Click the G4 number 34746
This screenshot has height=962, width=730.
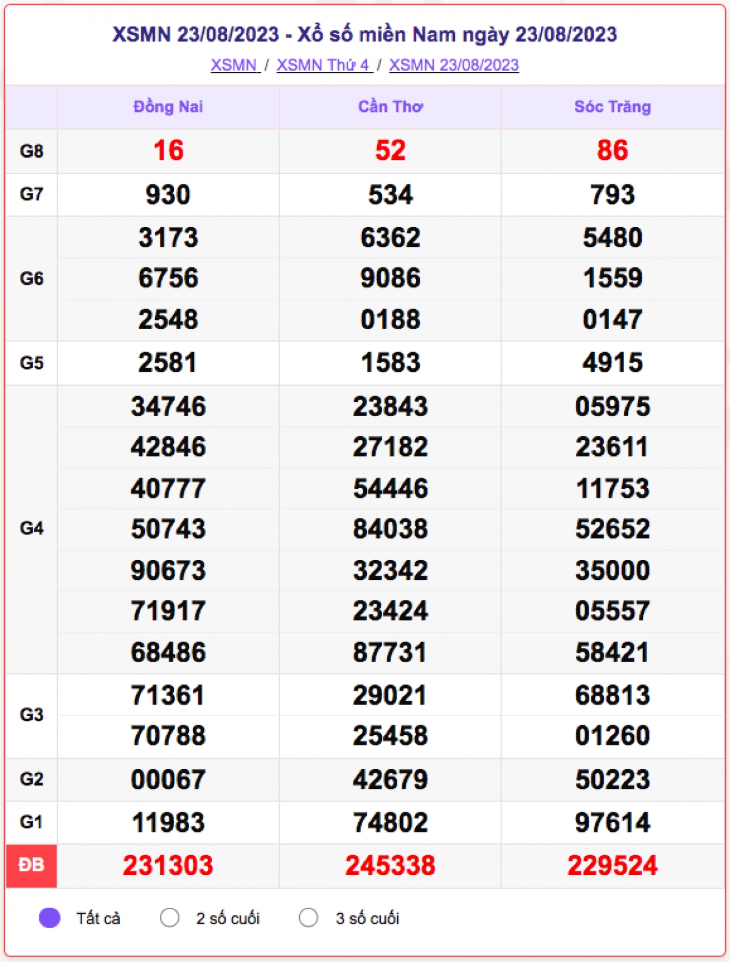pyautogui.click(x=169, y=407)
